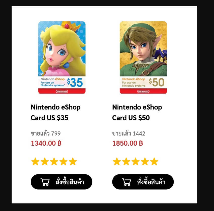This screenshot has width=214, height=211.
Task: Click the sold count 799 text
Action: [x=46, y=134]
